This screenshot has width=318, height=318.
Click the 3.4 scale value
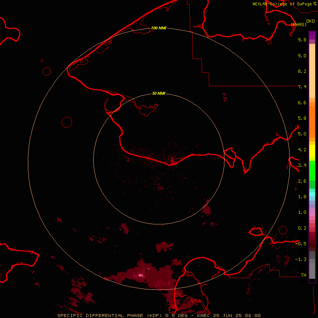302,165
